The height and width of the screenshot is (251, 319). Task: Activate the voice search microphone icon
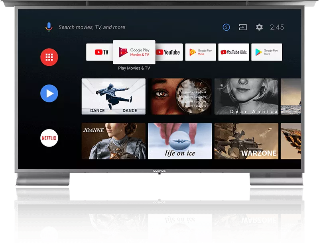(49, 27)
